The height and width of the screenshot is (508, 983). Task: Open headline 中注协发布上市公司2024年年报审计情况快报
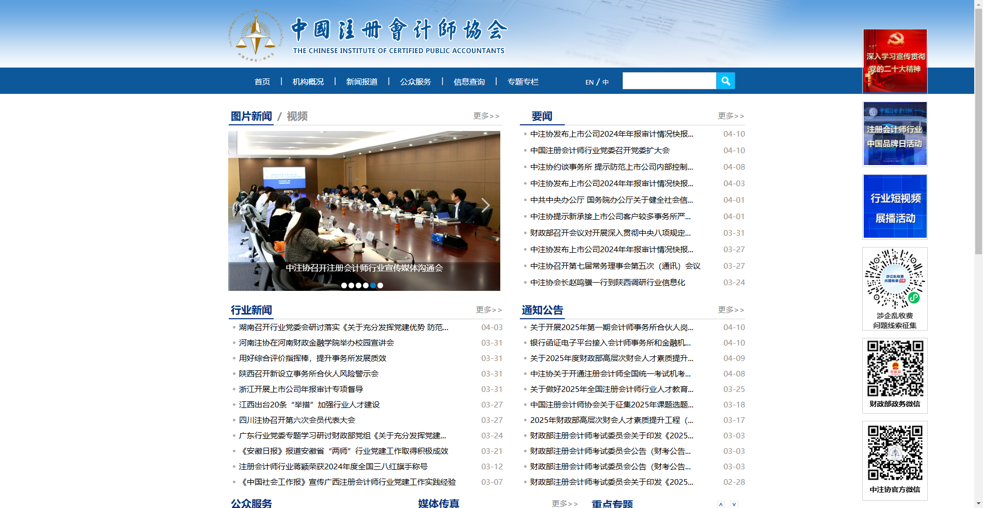click(612, 134)
